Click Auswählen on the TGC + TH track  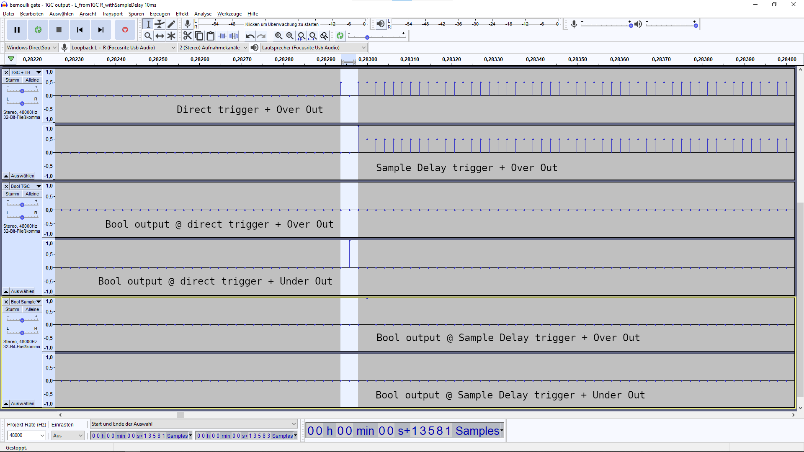point(22,176)
